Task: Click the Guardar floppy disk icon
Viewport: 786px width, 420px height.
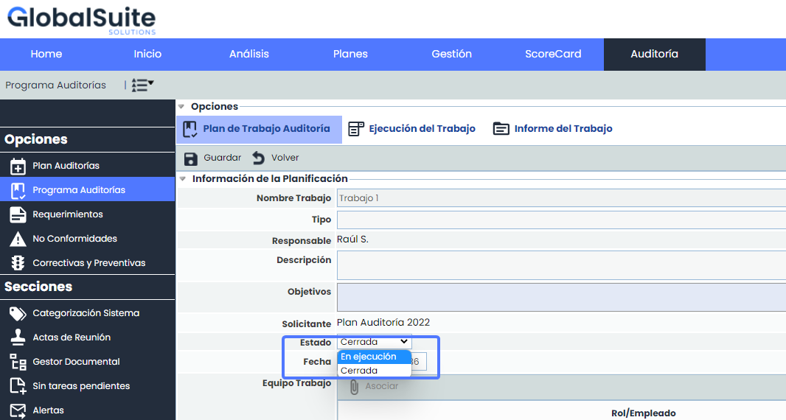Action: (x=191, y=158)
